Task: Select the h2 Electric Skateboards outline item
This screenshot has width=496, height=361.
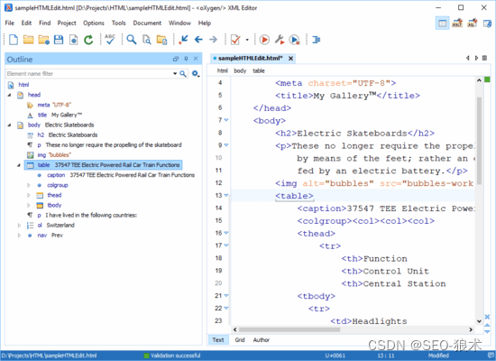Action: tap(62, 134)
